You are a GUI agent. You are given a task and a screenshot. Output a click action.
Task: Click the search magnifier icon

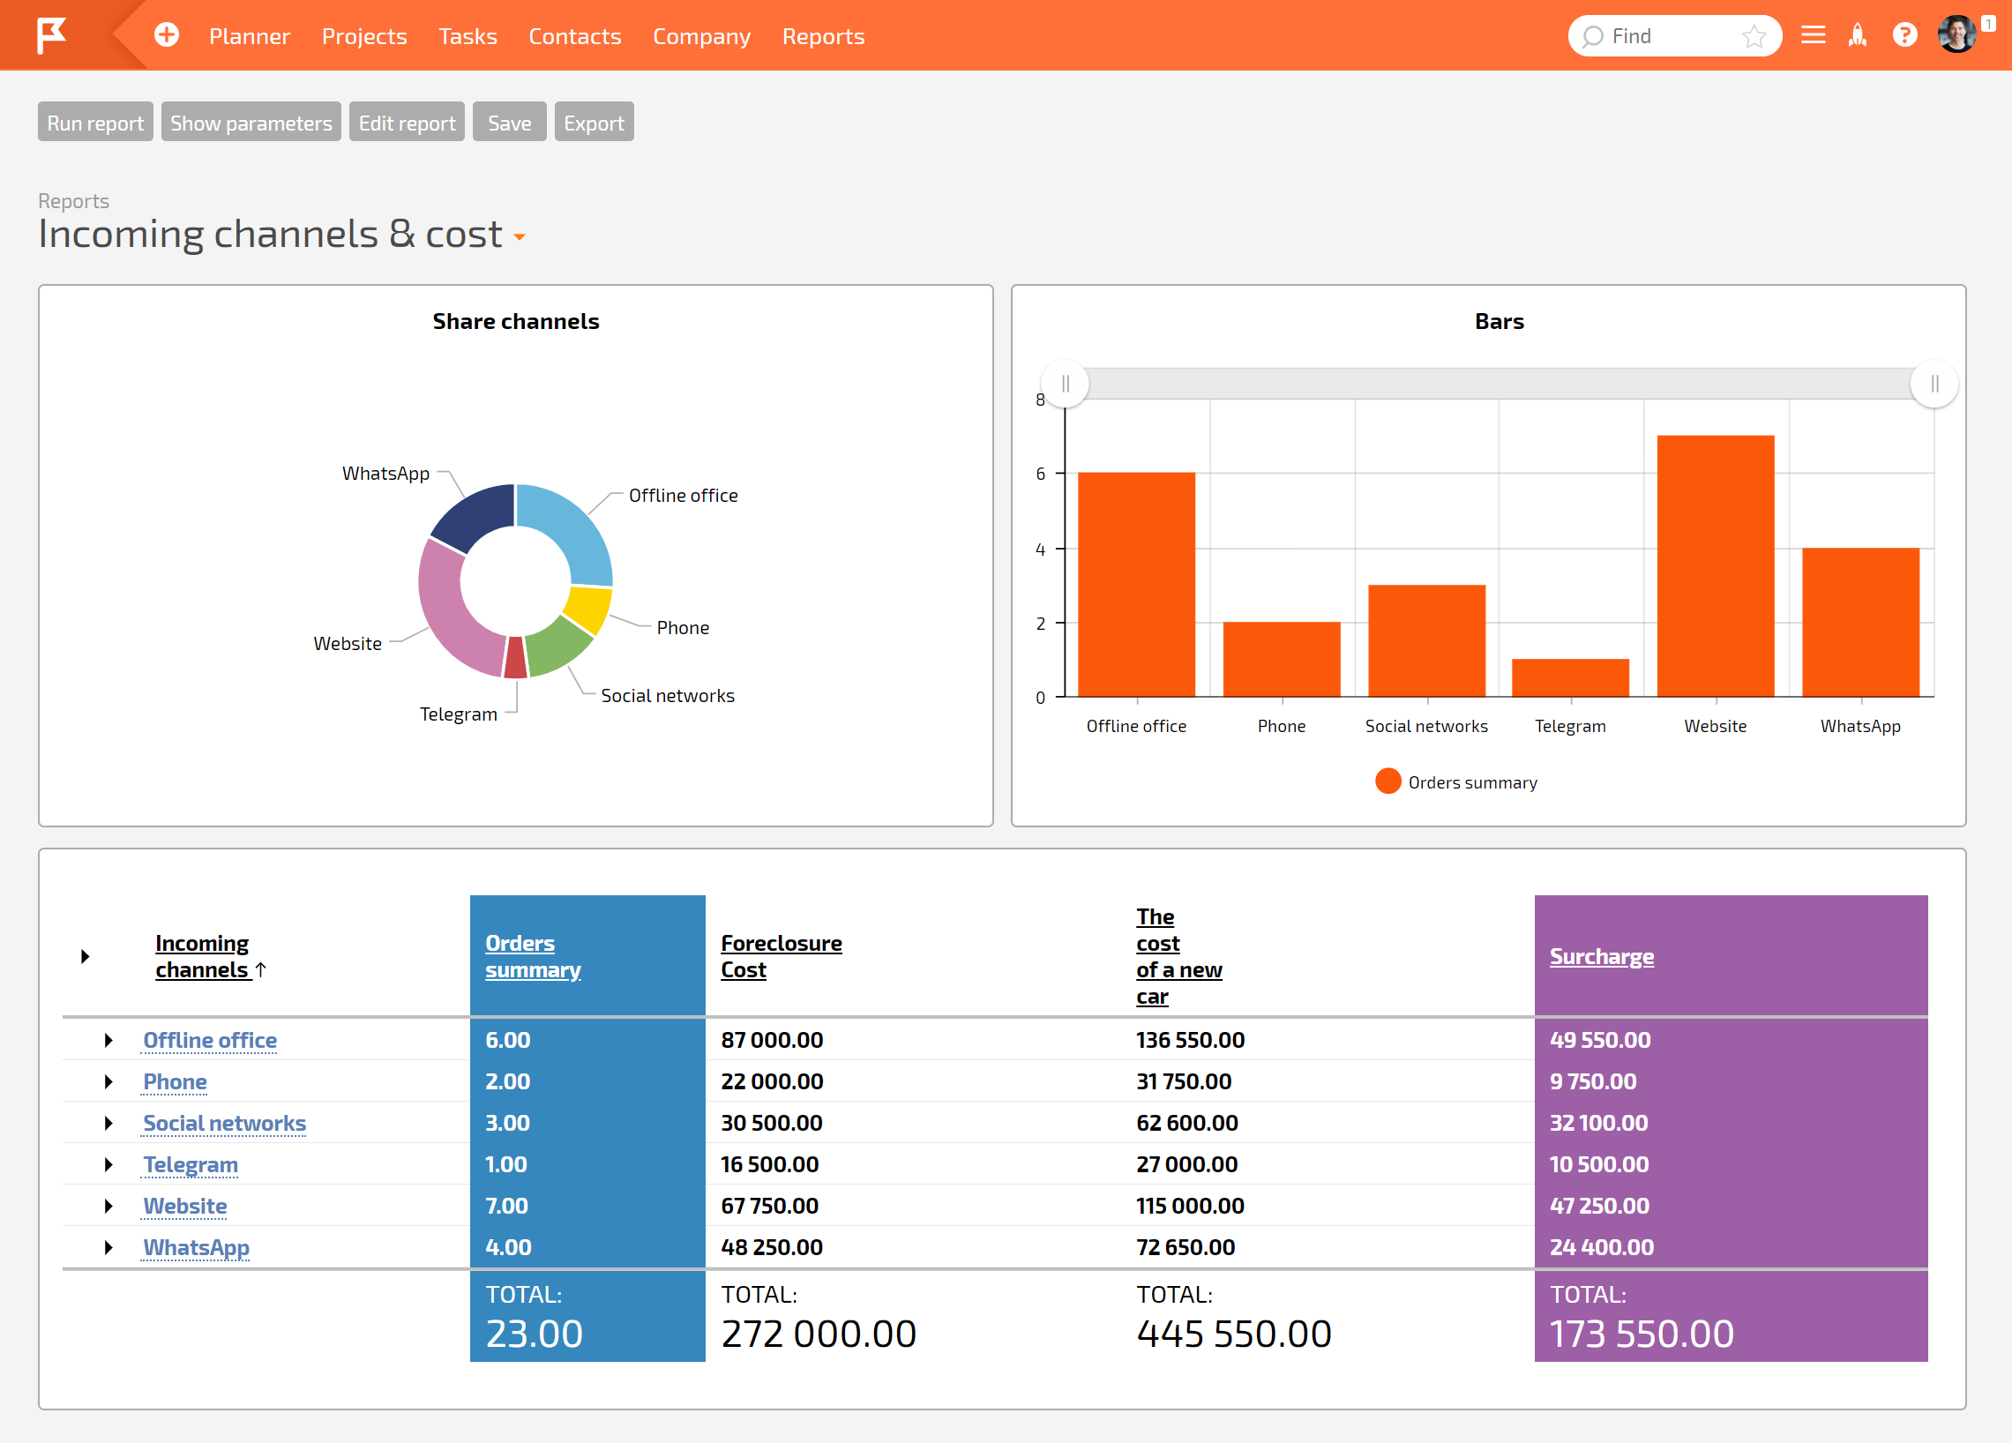tap(1592, 36)
